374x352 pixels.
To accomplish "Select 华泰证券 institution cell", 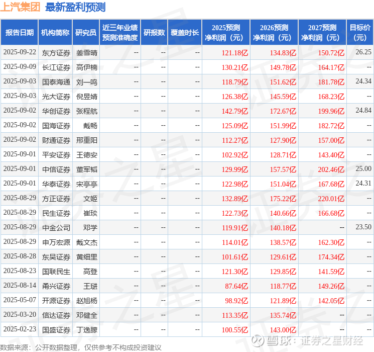I will [x=56, y=184].
